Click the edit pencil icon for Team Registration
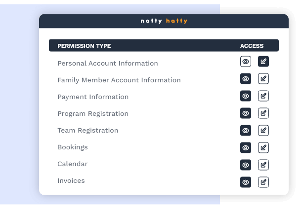 pos(263,131)
